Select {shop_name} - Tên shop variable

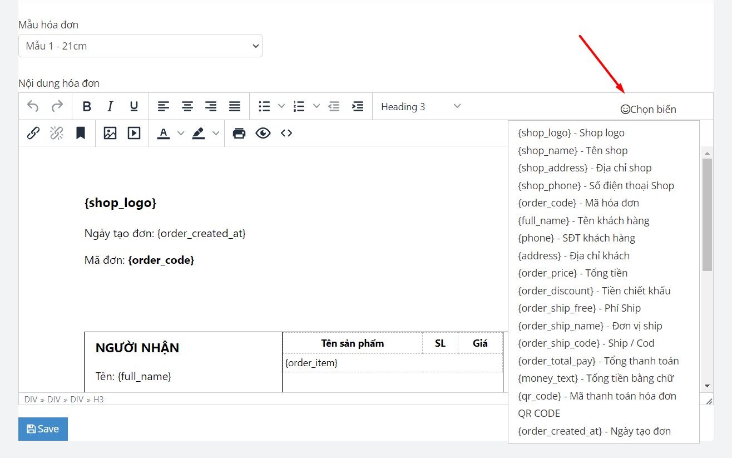pyautogui.click(x=572, y=151)
